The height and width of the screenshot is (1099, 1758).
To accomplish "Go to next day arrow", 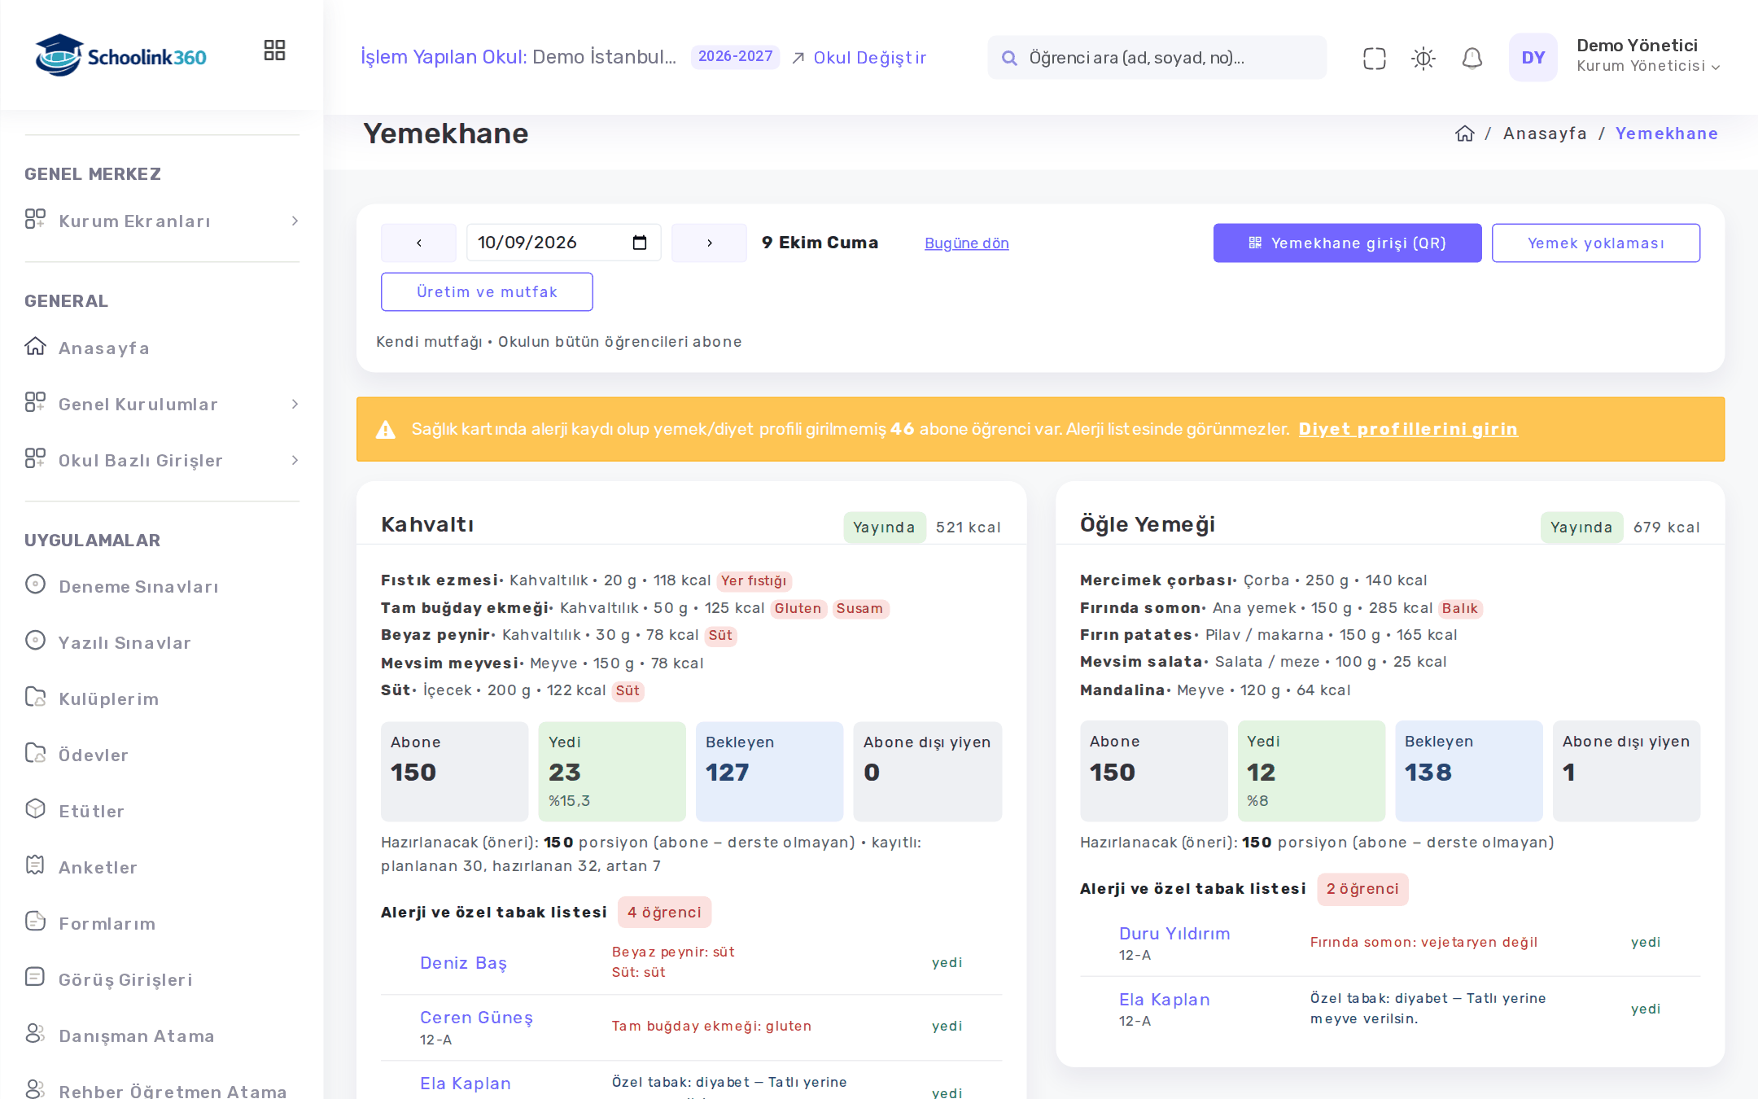I will (x=709, y=243).
